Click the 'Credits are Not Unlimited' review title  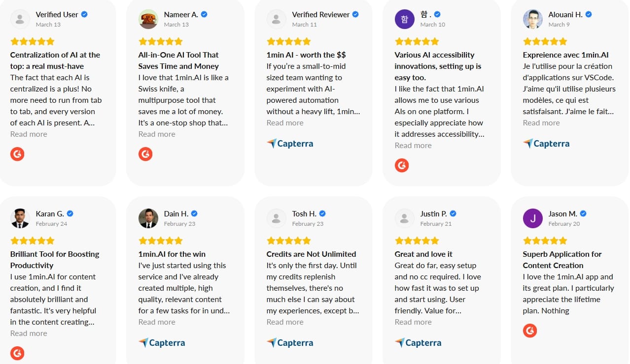(x=311, y=254)
